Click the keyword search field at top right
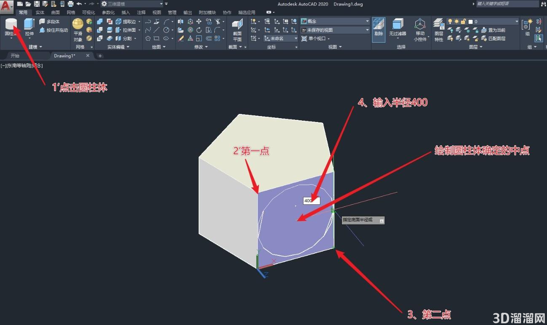 click(507, 3)
